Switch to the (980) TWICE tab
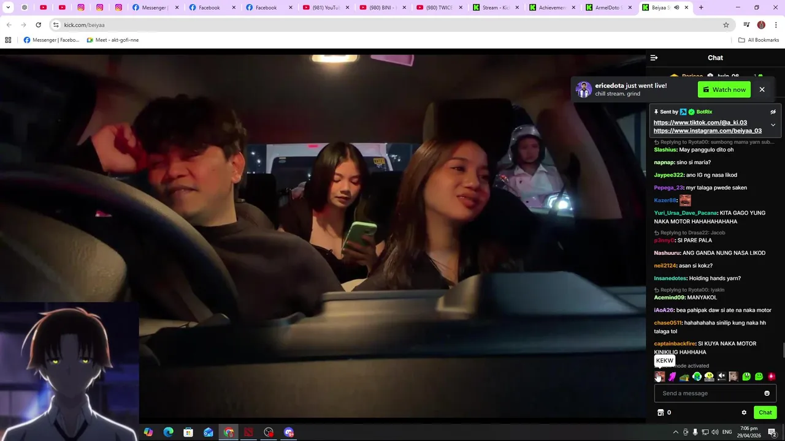The height and width of the screenshot is (441, 785). pyautogui.click(x=439, y=7)
